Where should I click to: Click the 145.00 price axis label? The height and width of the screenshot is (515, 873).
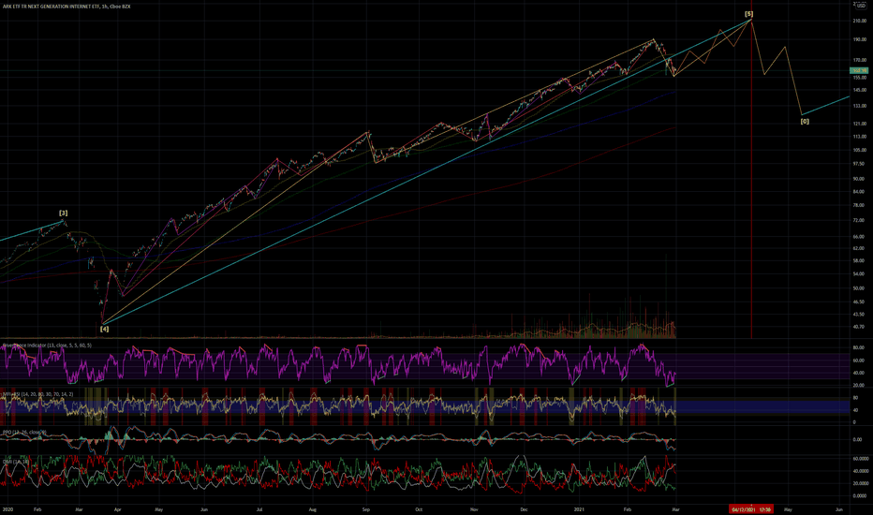click(x=860, y=90)
